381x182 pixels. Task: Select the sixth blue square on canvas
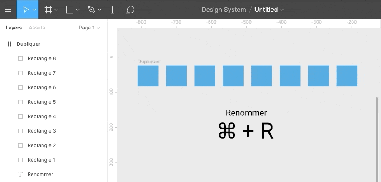(x=290, y=76)
